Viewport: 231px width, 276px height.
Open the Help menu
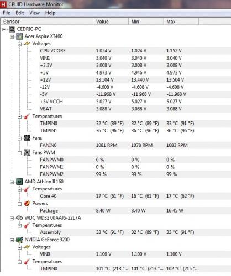50,13
